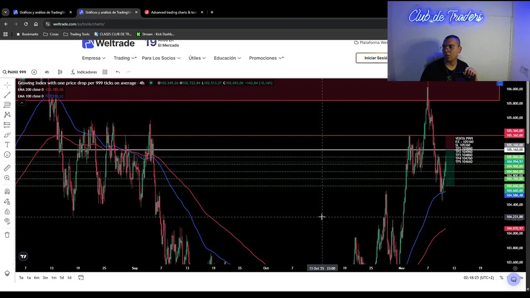Set date range to 3m
The height and width of the screenshot is (298, 530).
(45, 278)
